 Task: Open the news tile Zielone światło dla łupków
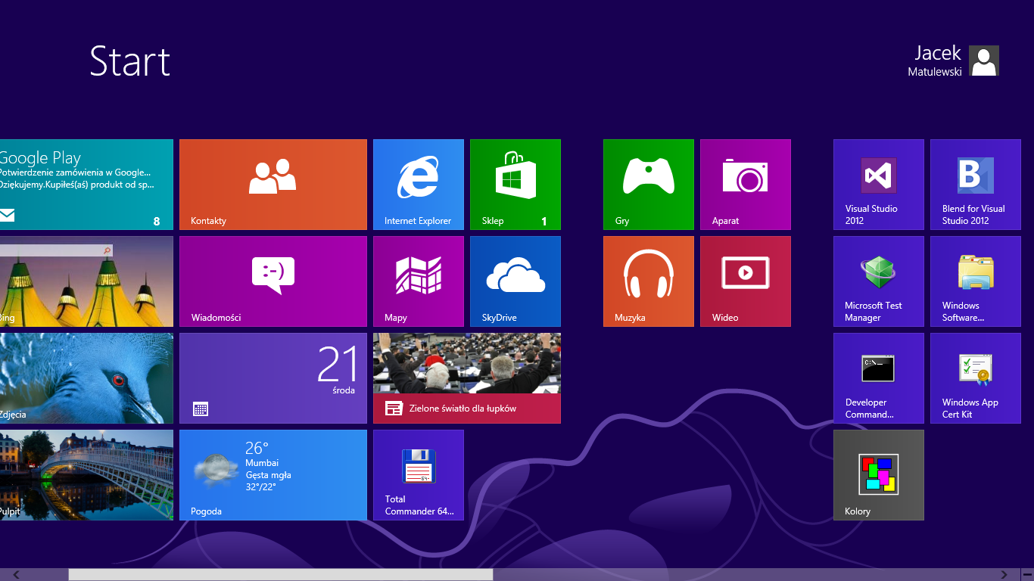pos(467,378)
